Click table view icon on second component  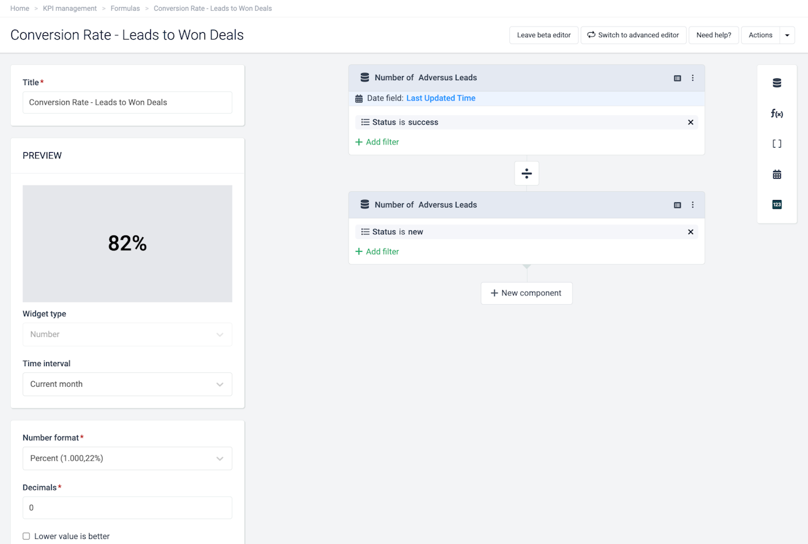(677, 205)
